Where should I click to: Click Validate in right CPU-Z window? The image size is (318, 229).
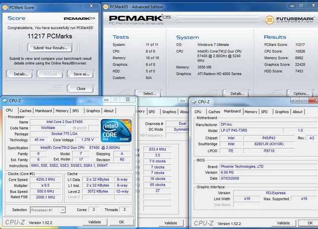click(283, 223)
